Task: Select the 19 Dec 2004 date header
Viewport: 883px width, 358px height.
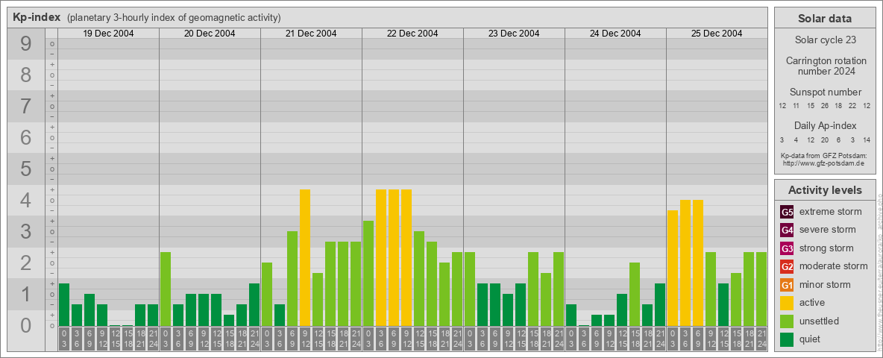Action: pos(109,34)
